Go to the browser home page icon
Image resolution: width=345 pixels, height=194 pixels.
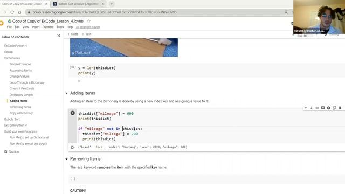tap(19, 12)
